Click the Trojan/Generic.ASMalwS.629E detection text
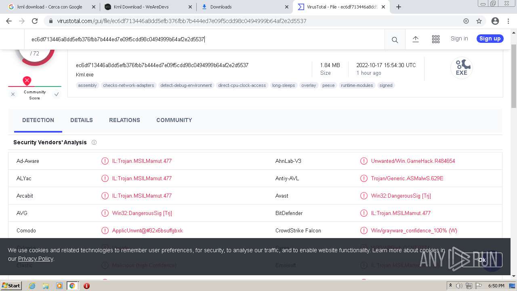 407,178
